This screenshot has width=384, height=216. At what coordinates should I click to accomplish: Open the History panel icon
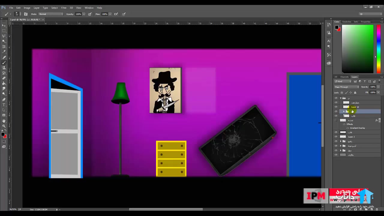[x=329, y=25]
